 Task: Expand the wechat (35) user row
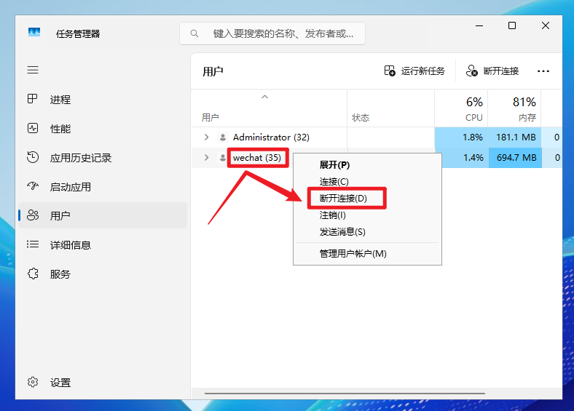[x=207, y=158]
